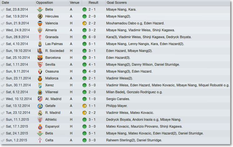
Task: Open the Athletic club badge
Action: (x=40, y=120)
